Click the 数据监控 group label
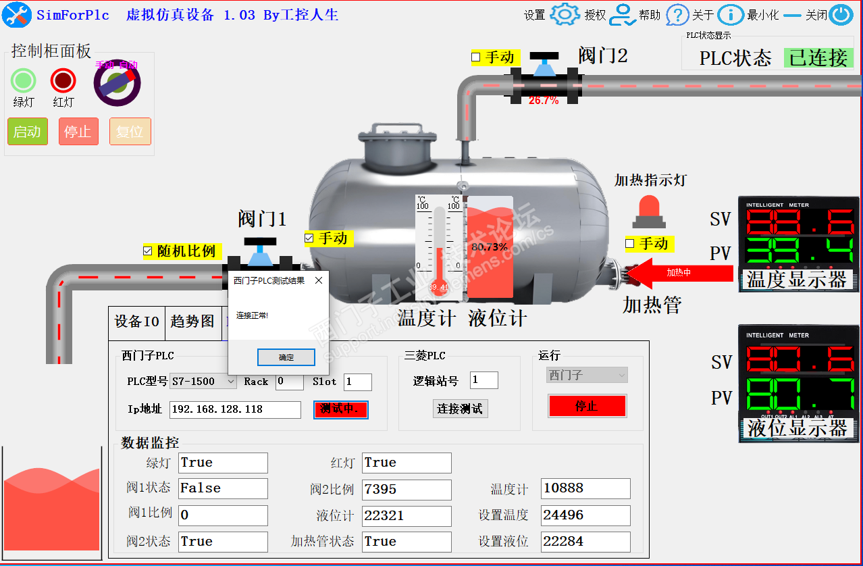This screenshot has height=566, width=863. pos(150,443)
